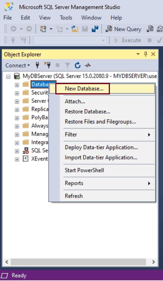Image resolution: width=163 pixels, height=281 pixels.
Task: Expand the SQL Server Agent node
Action: coord(17,151)
